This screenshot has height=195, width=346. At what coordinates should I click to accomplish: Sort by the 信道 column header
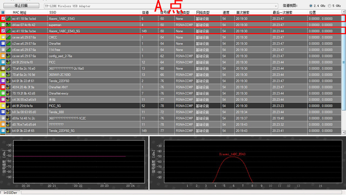[145, 12]
